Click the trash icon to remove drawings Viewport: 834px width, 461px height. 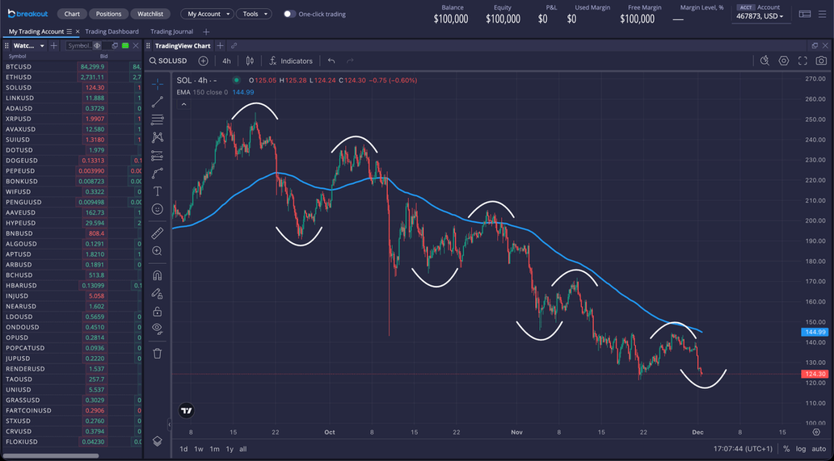(157, 353)
